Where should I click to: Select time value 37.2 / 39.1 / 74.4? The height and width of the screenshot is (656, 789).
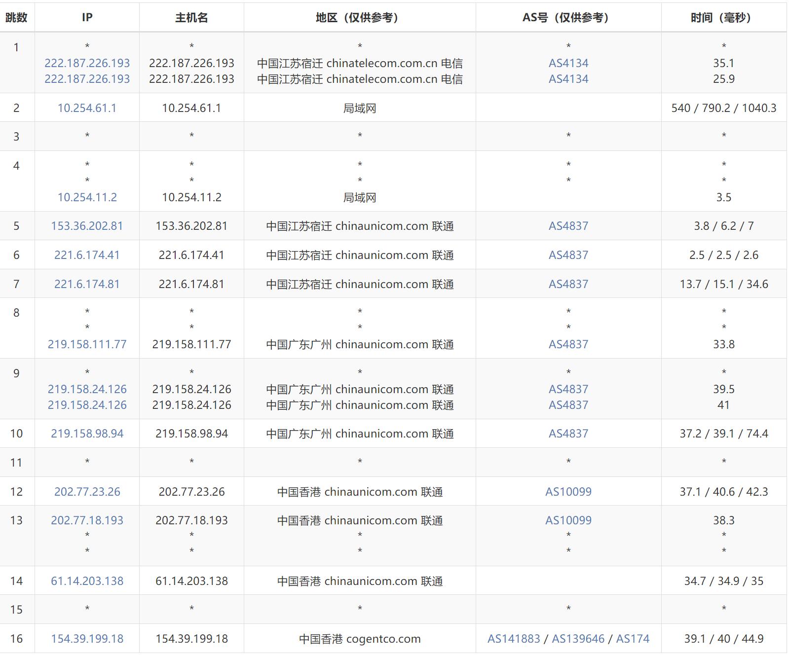pyautogui.click(x=724, y=434)
